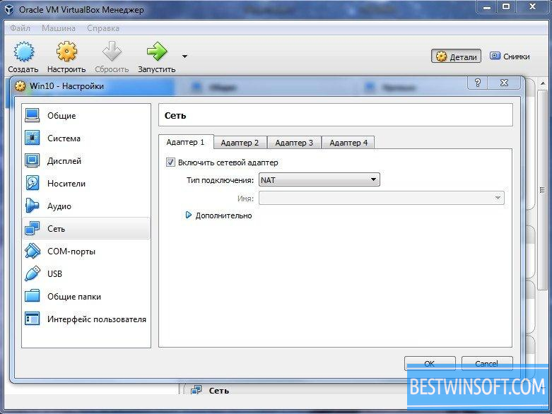
Task: Click the Сеть icon in main window details
Action: pos(196,390)
